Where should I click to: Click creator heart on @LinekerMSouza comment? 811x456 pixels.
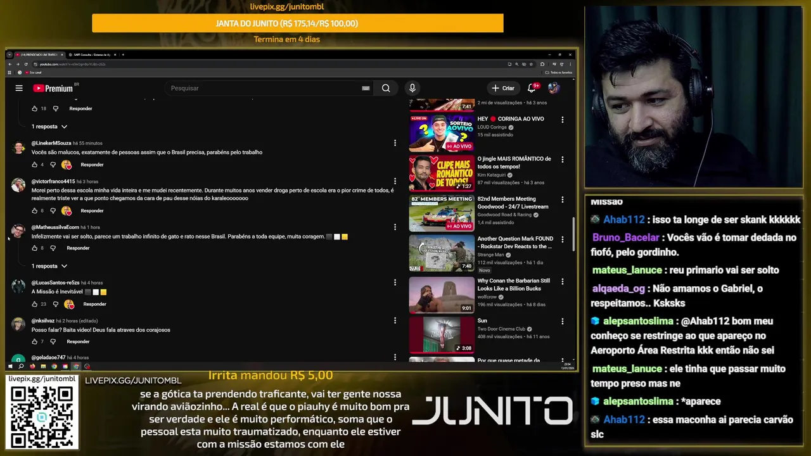[x=67, y=165]
